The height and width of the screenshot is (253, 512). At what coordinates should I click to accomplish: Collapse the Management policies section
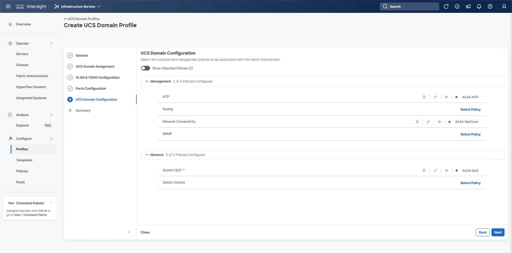point(147,81)
